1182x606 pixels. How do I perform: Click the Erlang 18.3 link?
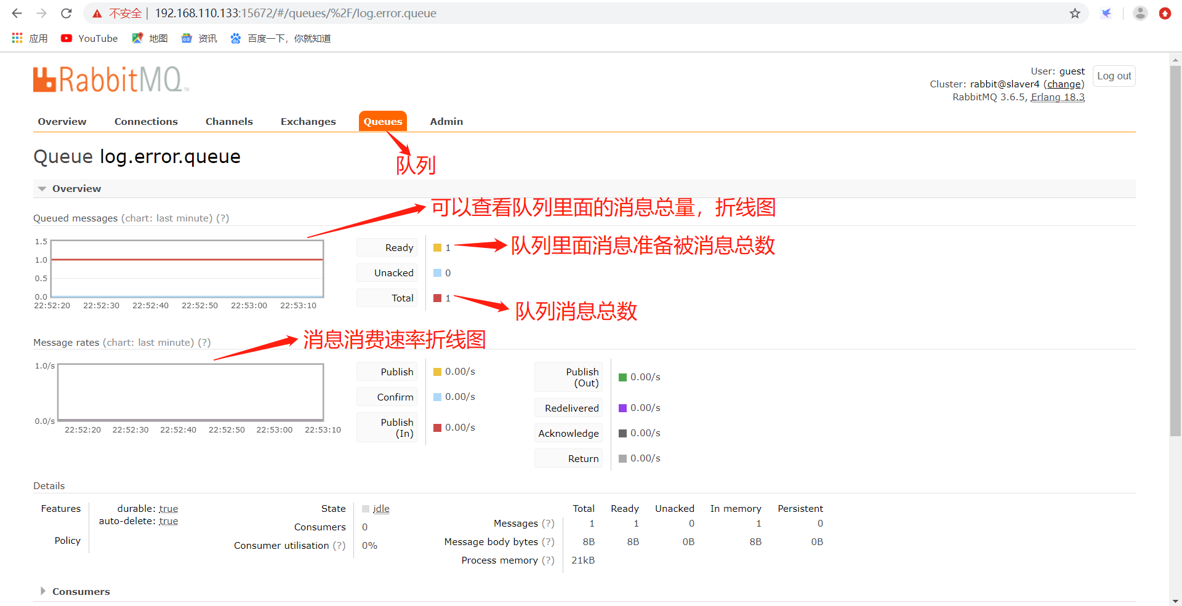click(1057, 97)
